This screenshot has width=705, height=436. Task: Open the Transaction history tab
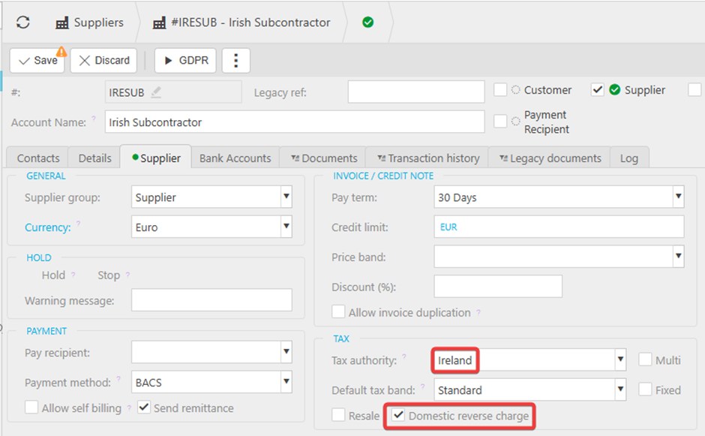(427, 158)
